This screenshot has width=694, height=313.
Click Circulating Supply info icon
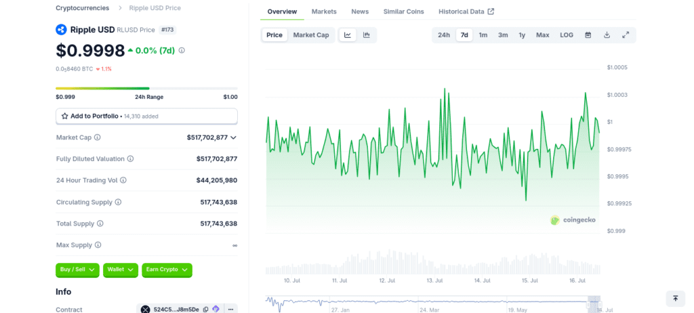coord(118,202)
